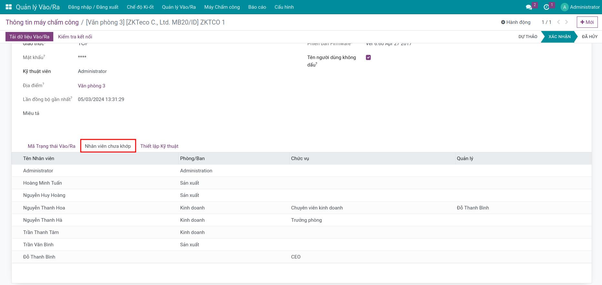Create new record with 'Mới' button
The height and width of the screenshot is (285, 602).
(587, 22)
